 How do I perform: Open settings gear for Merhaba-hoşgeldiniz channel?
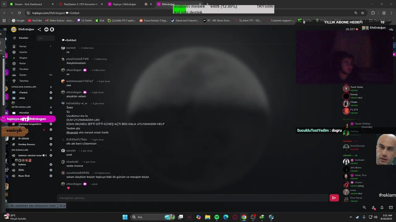pos(51,124)
